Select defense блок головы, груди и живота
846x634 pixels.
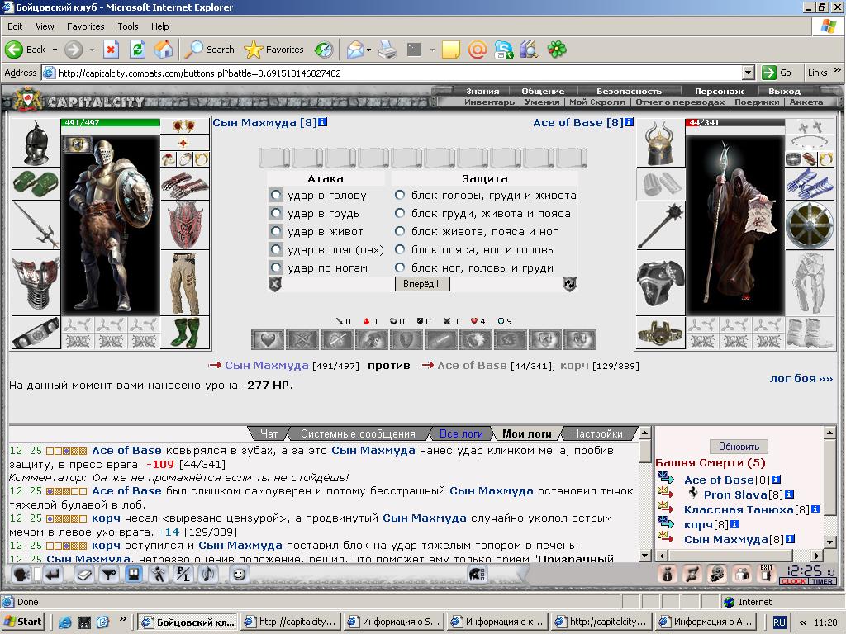400,195
